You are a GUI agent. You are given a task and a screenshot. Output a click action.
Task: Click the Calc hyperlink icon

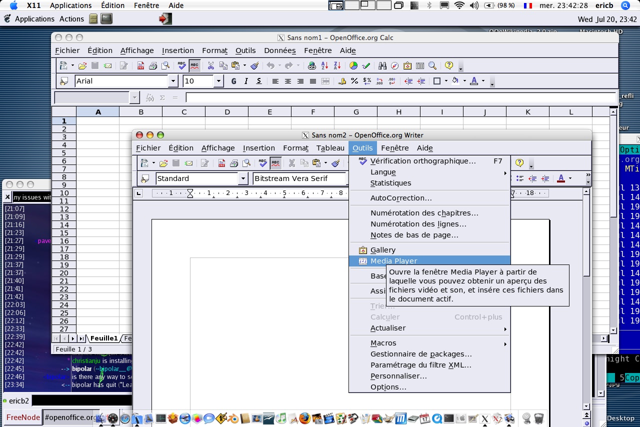311,65
